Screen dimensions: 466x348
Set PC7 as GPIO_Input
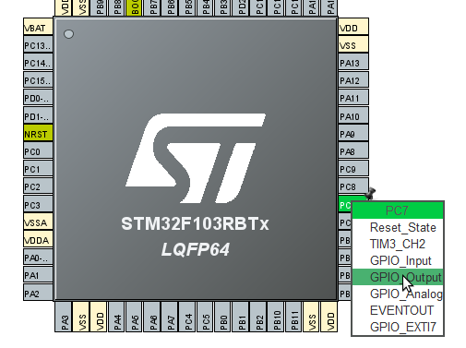coord(398,260)
